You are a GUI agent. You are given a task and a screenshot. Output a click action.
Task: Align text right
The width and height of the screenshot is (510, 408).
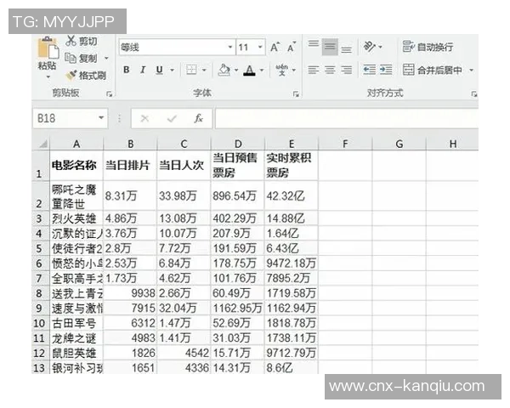tap(347, 70)
